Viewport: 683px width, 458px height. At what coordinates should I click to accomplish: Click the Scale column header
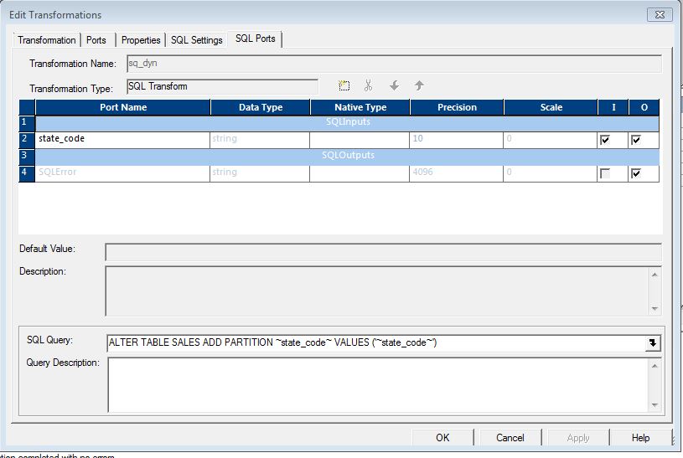[x=551, y=107]
